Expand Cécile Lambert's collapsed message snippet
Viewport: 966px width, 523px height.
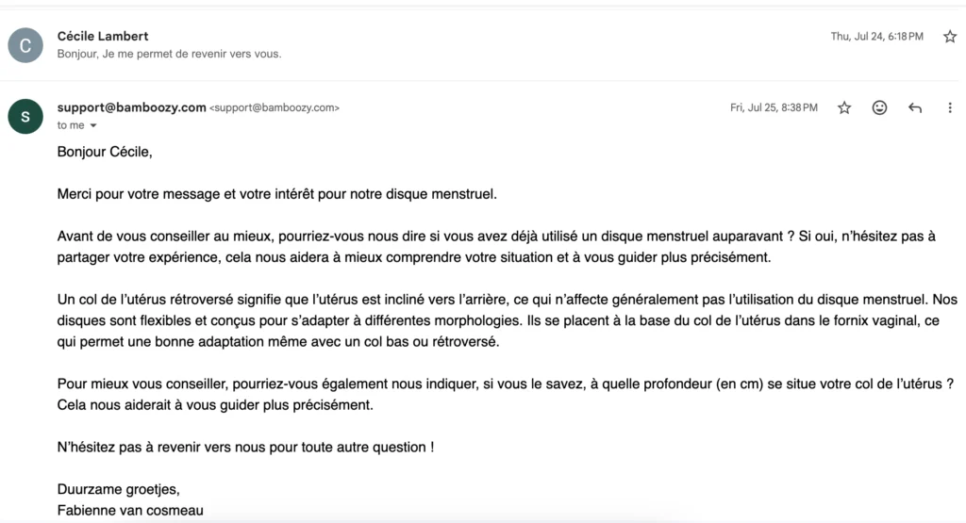click(x=170, y=54)
